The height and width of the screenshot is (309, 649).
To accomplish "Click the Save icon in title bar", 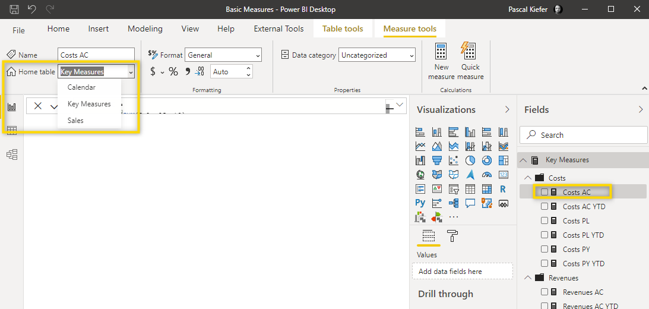I will click(x=14, y=10).
